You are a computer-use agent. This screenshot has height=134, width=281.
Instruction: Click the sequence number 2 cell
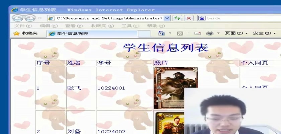(38, 132)
